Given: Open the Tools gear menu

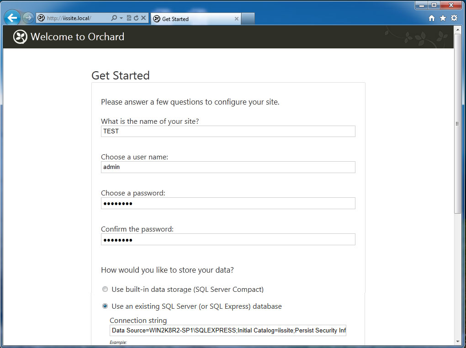Looking at the screenshot, I should [x=454, y=18].
